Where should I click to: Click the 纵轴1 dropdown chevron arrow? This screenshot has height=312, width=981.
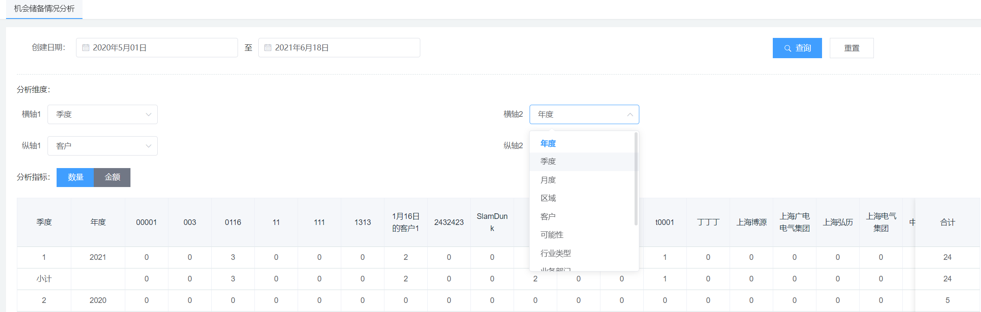149,146
